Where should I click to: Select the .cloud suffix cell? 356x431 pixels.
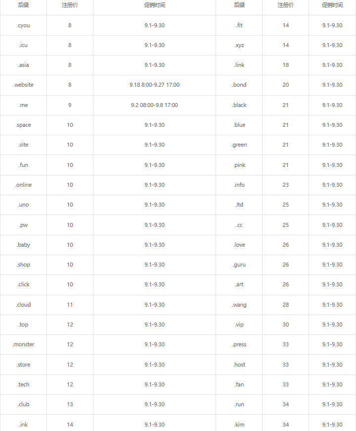(23, 305)
